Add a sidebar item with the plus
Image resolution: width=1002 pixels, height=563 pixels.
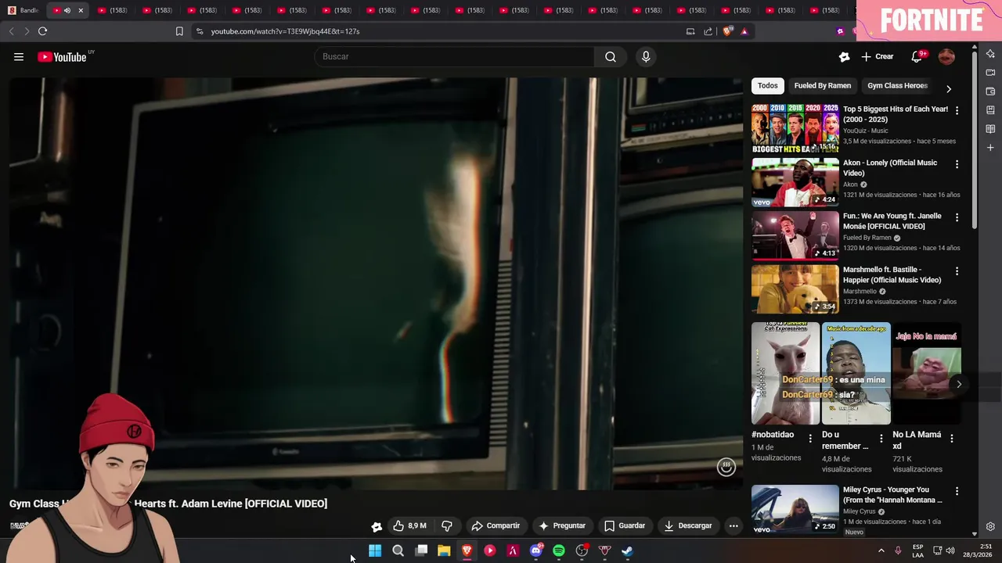[x=990, y=148]
